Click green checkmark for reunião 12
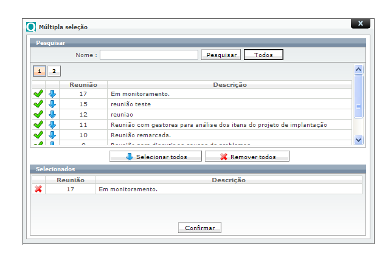This screenshot has height=255, width=388. point(38,114)
